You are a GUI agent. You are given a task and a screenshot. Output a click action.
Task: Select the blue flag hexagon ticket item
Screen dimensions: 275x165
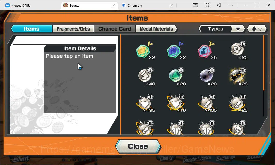(176, 51)
